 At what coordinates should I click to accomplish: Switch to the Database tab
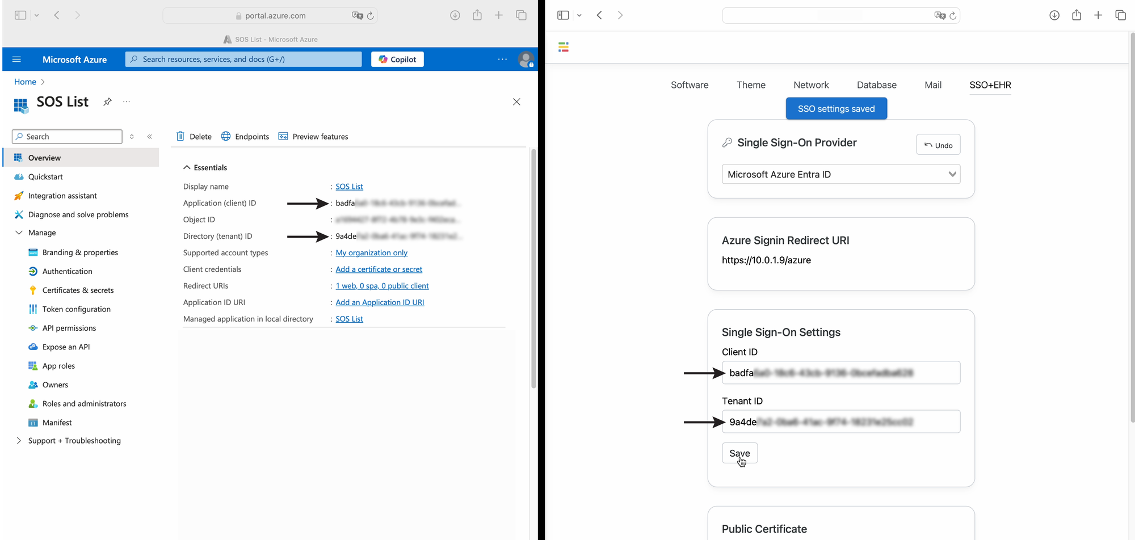point(877,85)
